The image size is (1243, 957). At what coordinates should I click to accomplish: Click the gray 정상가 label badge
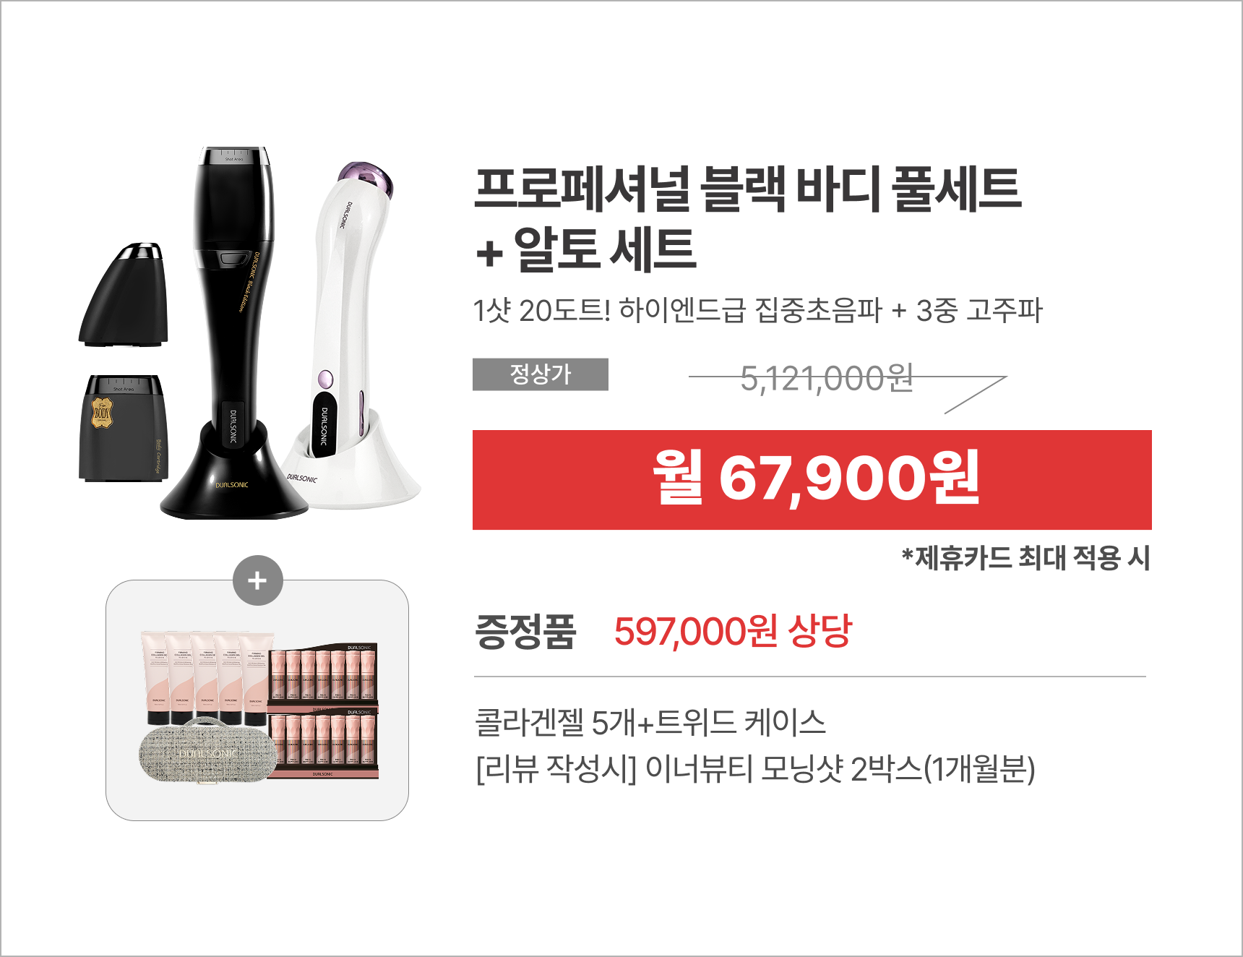coord(541,374)
